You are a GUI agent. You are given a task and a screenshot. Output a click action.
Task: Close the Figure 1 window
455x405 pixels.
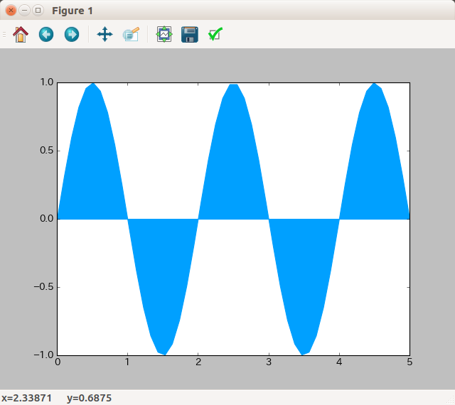tap(11, 11)
